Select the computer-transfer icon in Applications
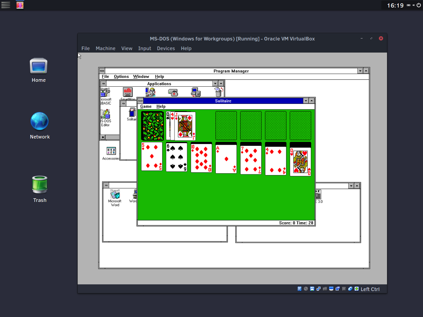The image size is (423, 317). coord(196,92)
